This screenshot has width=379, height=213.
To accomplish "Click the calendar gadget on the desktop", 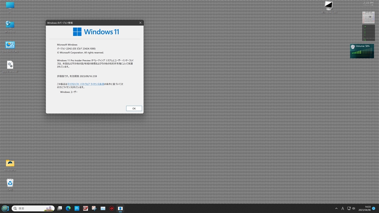I will [x=368, y=17].
